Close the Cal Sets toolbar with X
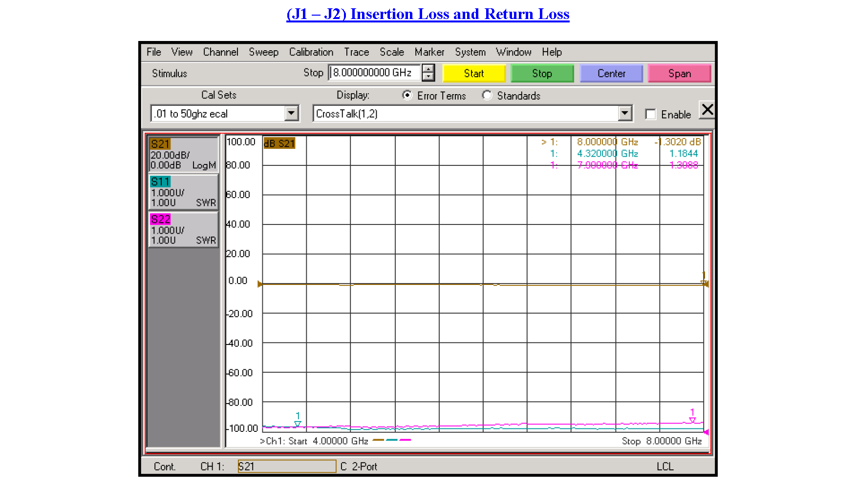 point(707,110)
